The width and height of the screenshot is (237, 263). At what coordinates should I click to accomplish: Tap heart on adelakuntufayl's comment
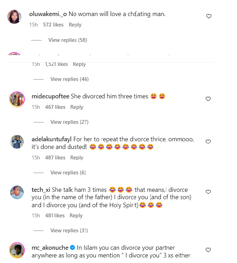pos(208,142)
